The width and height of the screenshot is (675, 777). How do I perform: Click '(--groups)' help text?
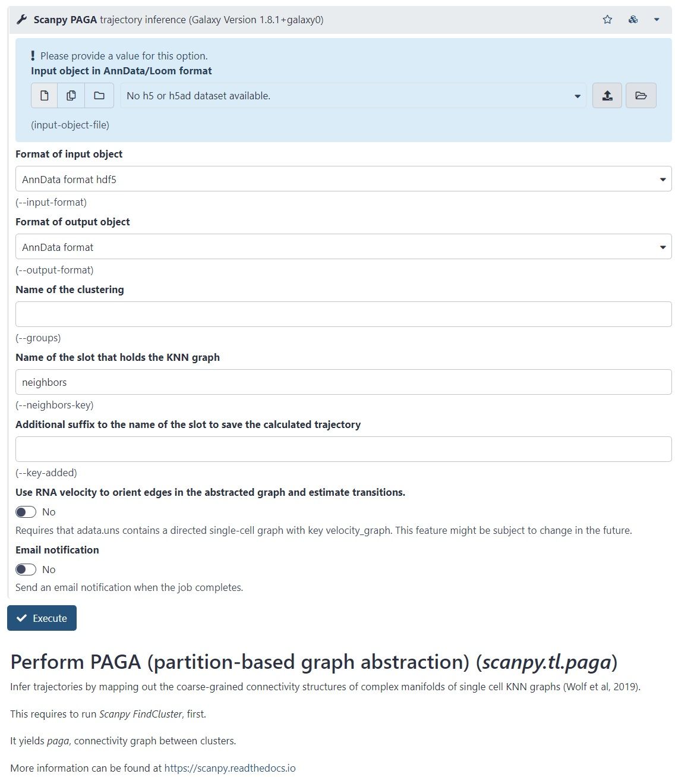point(38,338)
